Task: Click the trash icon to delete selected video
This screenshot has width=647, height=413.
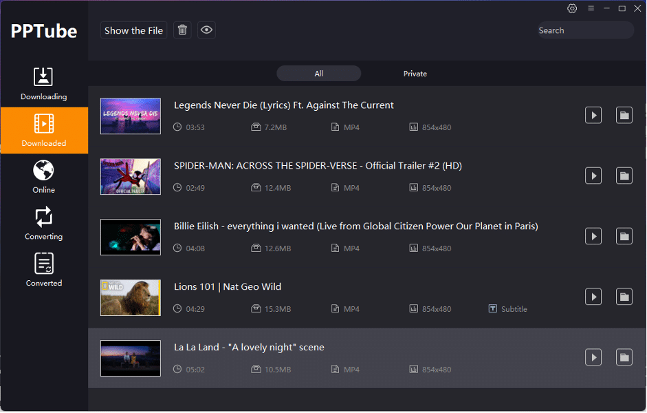Action: click(x=182, y=30)
